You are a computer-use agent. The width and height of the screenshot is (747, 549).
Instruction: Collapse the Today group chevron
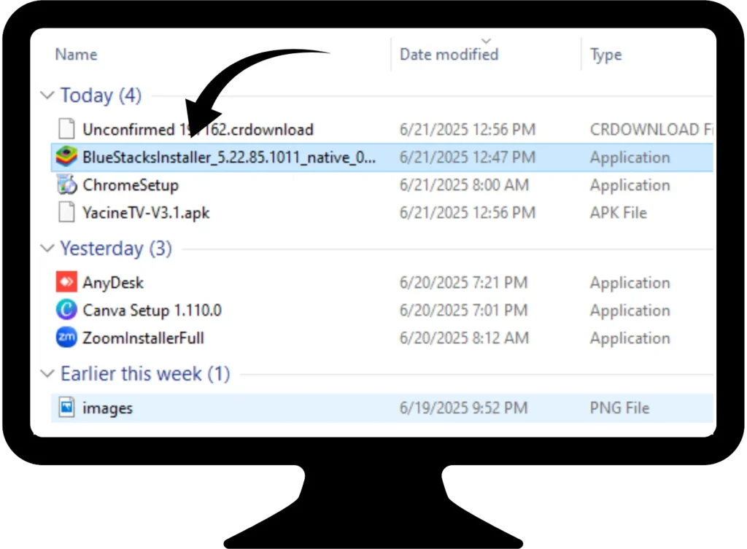tap(47, 96)
